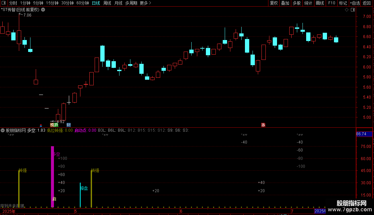This screenshot has width=374, height=215.
Task: Switch to 5分钟 period
Action: coord(38,3)
